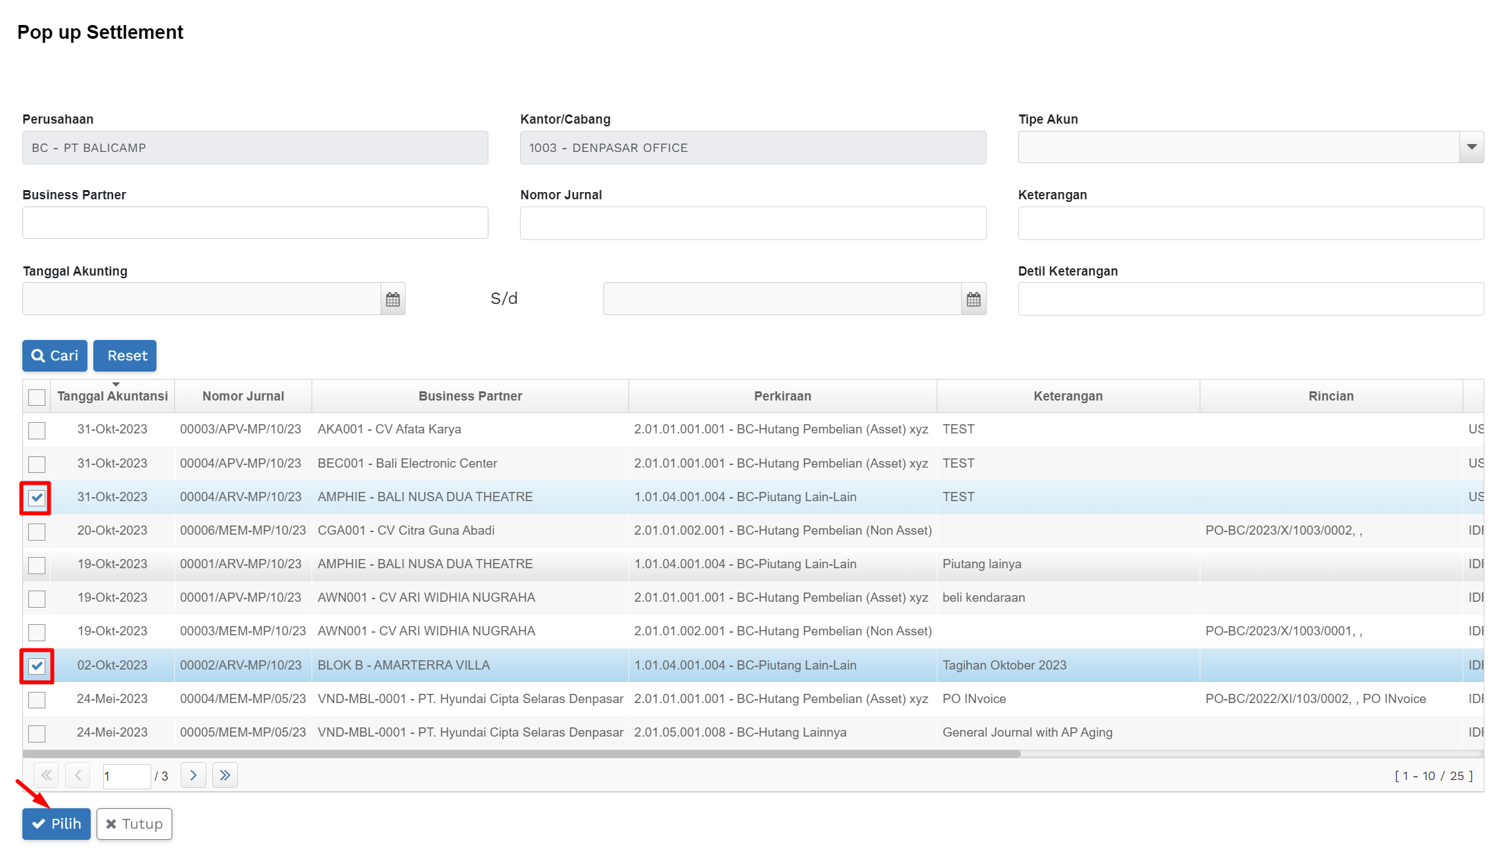Open the end date calendar picker
The height and width of the screenshot is (853, 1508).
(973, 299)
